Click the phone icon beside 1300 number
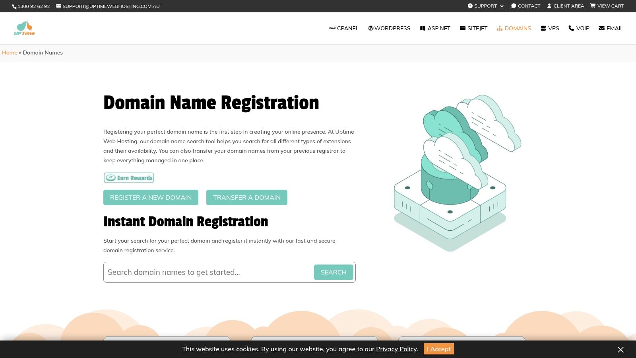The width and height of the screenshot is (636, 358). click(14, 6)
